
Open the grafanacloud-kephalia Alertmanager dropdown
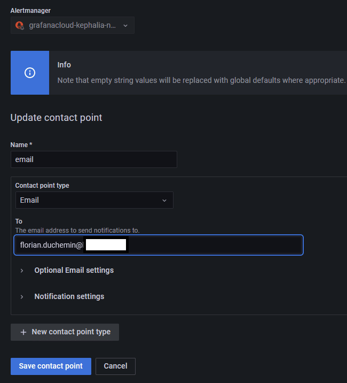tap(73, 25)
